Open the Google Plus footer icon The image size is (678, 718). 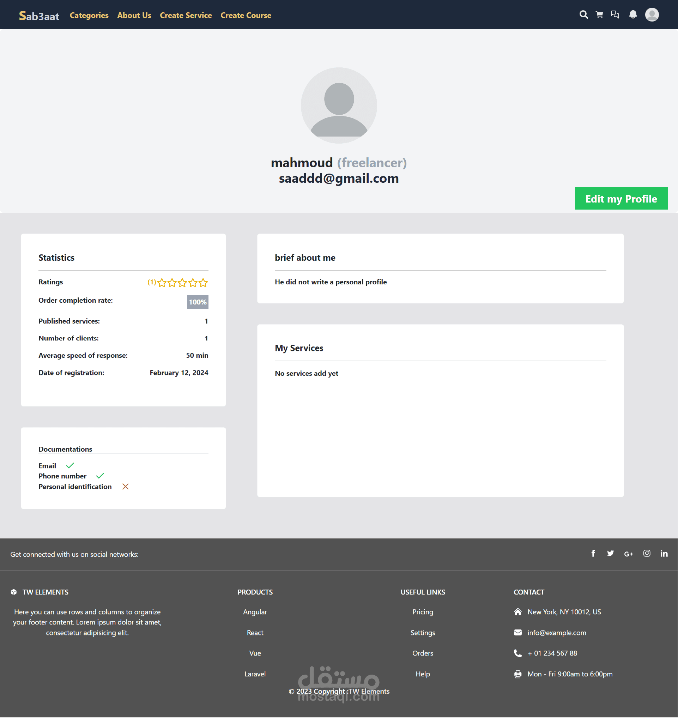[x=629, y=554]
